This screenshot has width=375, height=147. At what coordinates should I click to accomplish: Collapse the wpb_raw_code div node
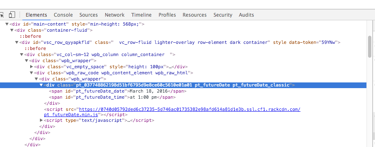(x=31, y=73)
